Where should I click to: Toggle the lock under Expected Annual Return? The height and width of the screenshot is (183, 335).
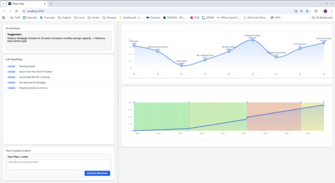coord(158,74)
